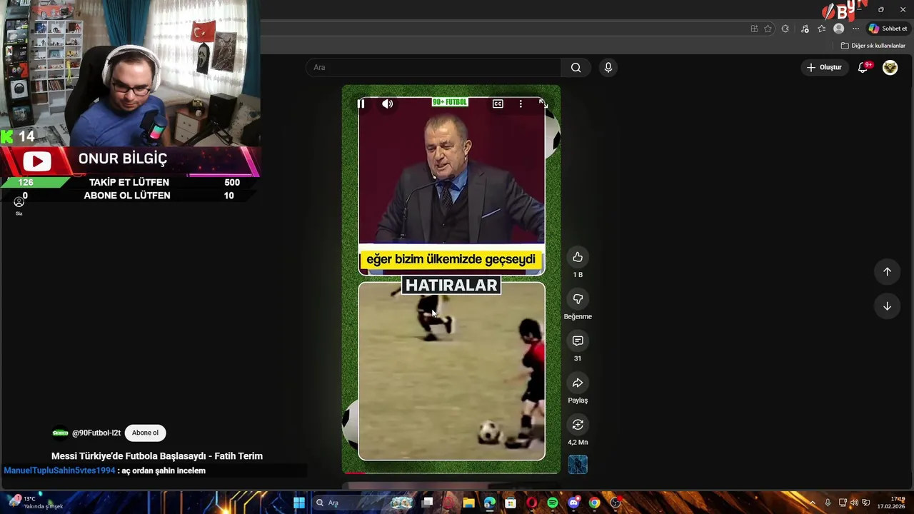The image size is (914, 514).
Task: Open the Windows Start menu
Action: 299,503
